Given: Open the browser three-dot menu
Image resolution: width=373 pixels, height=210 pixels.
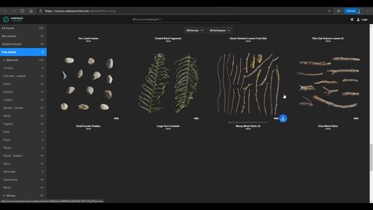Looking at the screenshot, I should coord(368,11).
